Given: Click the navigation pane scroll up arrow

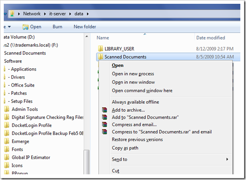Looking at the screenshot, I should pos(87,36).
